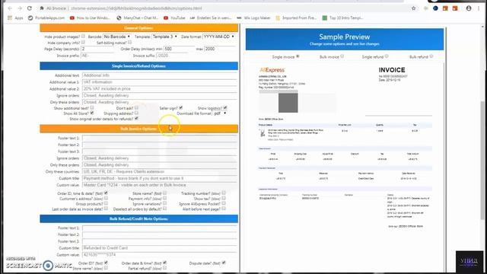Viewport: 487px width, 274px height.
Task: Toggle 'Hide product images?' checkbox
Action: [x=83, y=37]
